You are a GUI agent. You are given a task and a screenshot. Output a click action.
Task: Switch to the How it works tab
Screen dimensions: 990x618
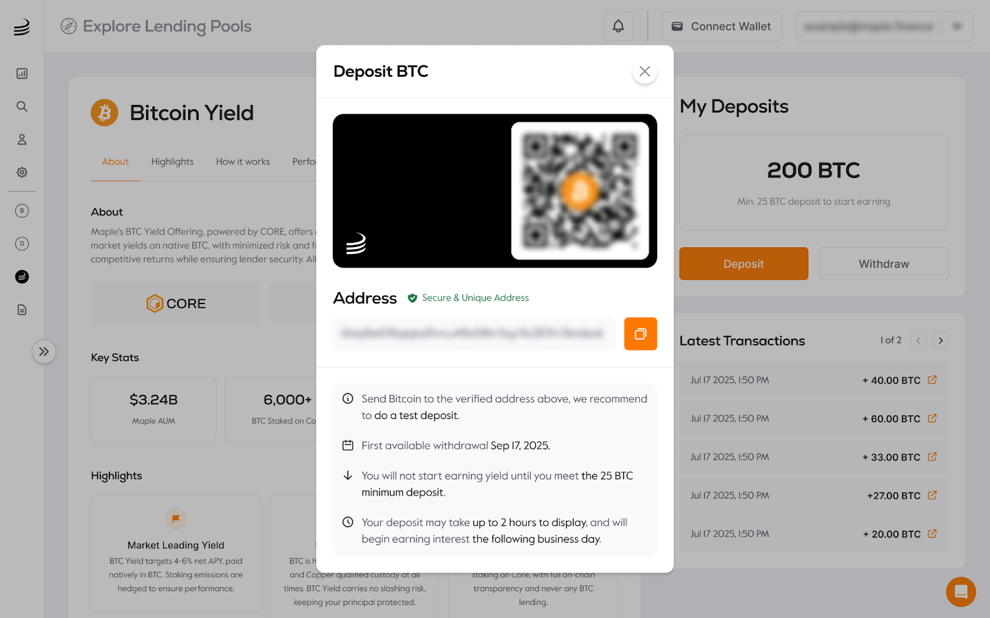(243, 162)
